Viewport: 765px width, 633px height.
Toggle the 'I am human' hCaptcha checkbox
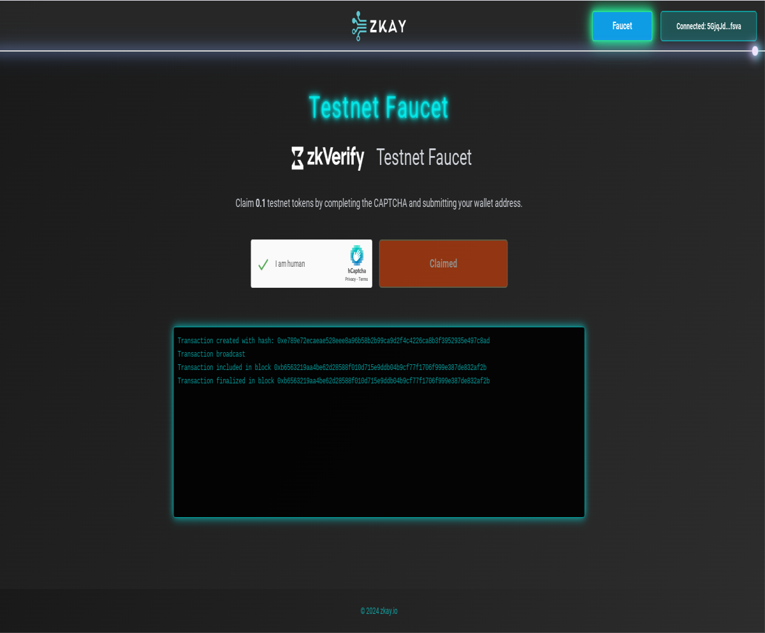[263, 264]
